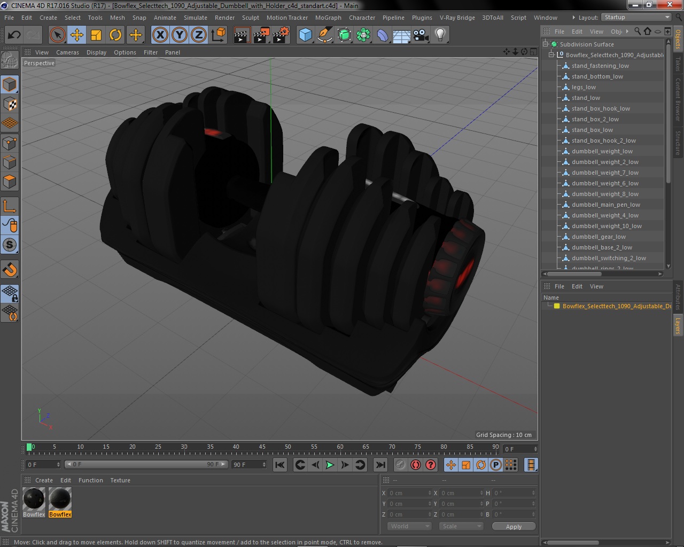Viewport: 684px width, 547px height.
Task: Open the MoGraph menu
Action: tap(328, 18)
